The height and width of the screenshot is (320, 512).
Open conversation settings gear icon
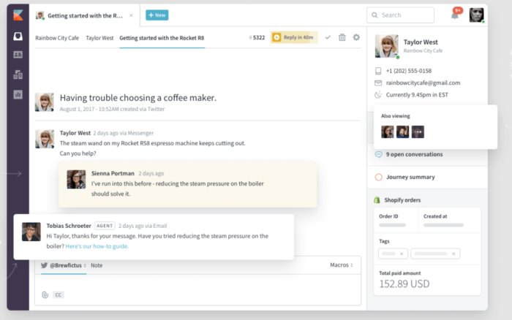356,37
